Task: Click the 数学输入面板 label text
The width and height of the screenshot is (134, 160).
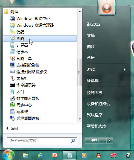Action: tap(28, 99)
